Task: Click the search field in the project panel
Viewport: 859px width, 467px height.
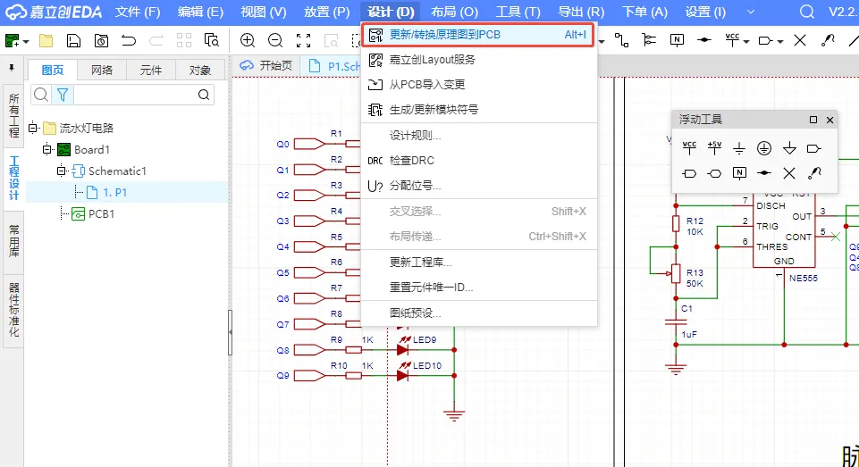Action: point(135,96)
